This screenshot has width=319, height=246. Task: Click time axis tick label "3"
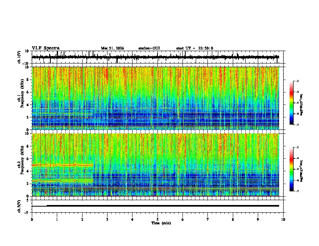pyautogui.click(x=107, y=219)
